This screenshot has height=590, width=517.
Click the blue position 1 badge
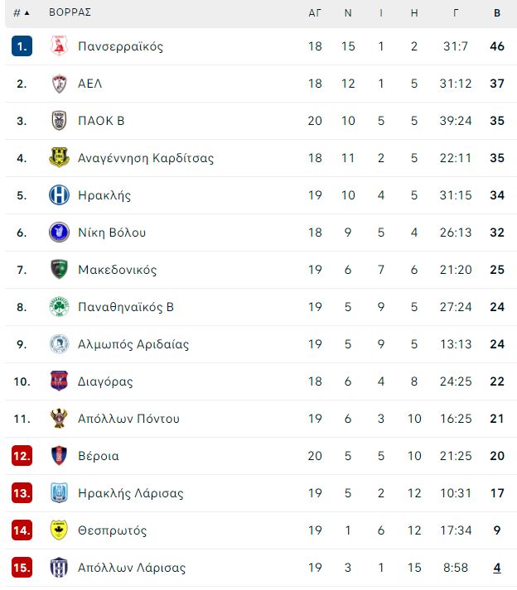pos(22,46)
